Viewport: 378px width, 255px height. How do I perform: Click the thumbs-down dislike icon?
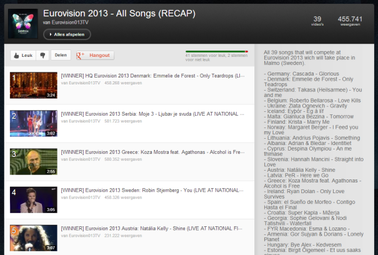coord(42,55)
